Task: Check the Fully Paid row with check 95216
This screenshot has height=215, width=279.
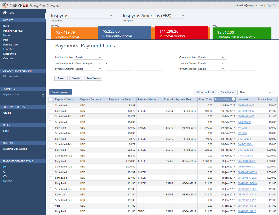Action: [x=51, y=139]
